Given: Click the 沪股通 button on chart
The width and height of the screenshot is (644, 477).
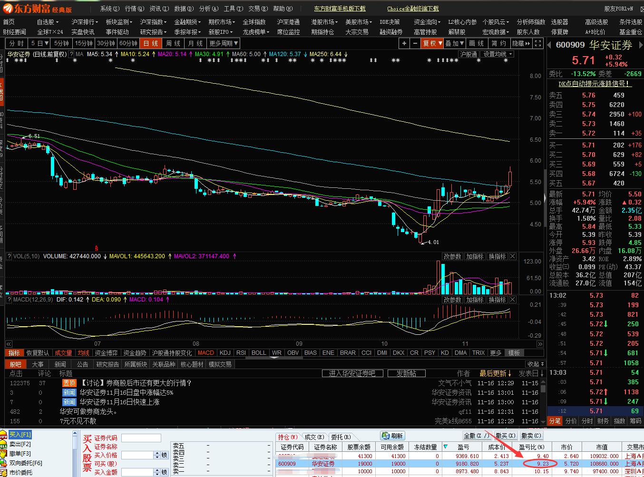Looking at the screenshot, I should coord(468,54).
